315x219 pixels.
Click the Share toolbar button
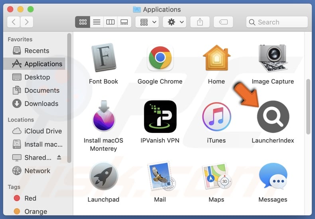(x=200, y=22)
